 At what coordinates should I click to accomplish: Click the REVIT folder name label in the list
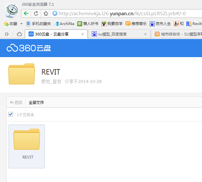[x=28, y=157]
